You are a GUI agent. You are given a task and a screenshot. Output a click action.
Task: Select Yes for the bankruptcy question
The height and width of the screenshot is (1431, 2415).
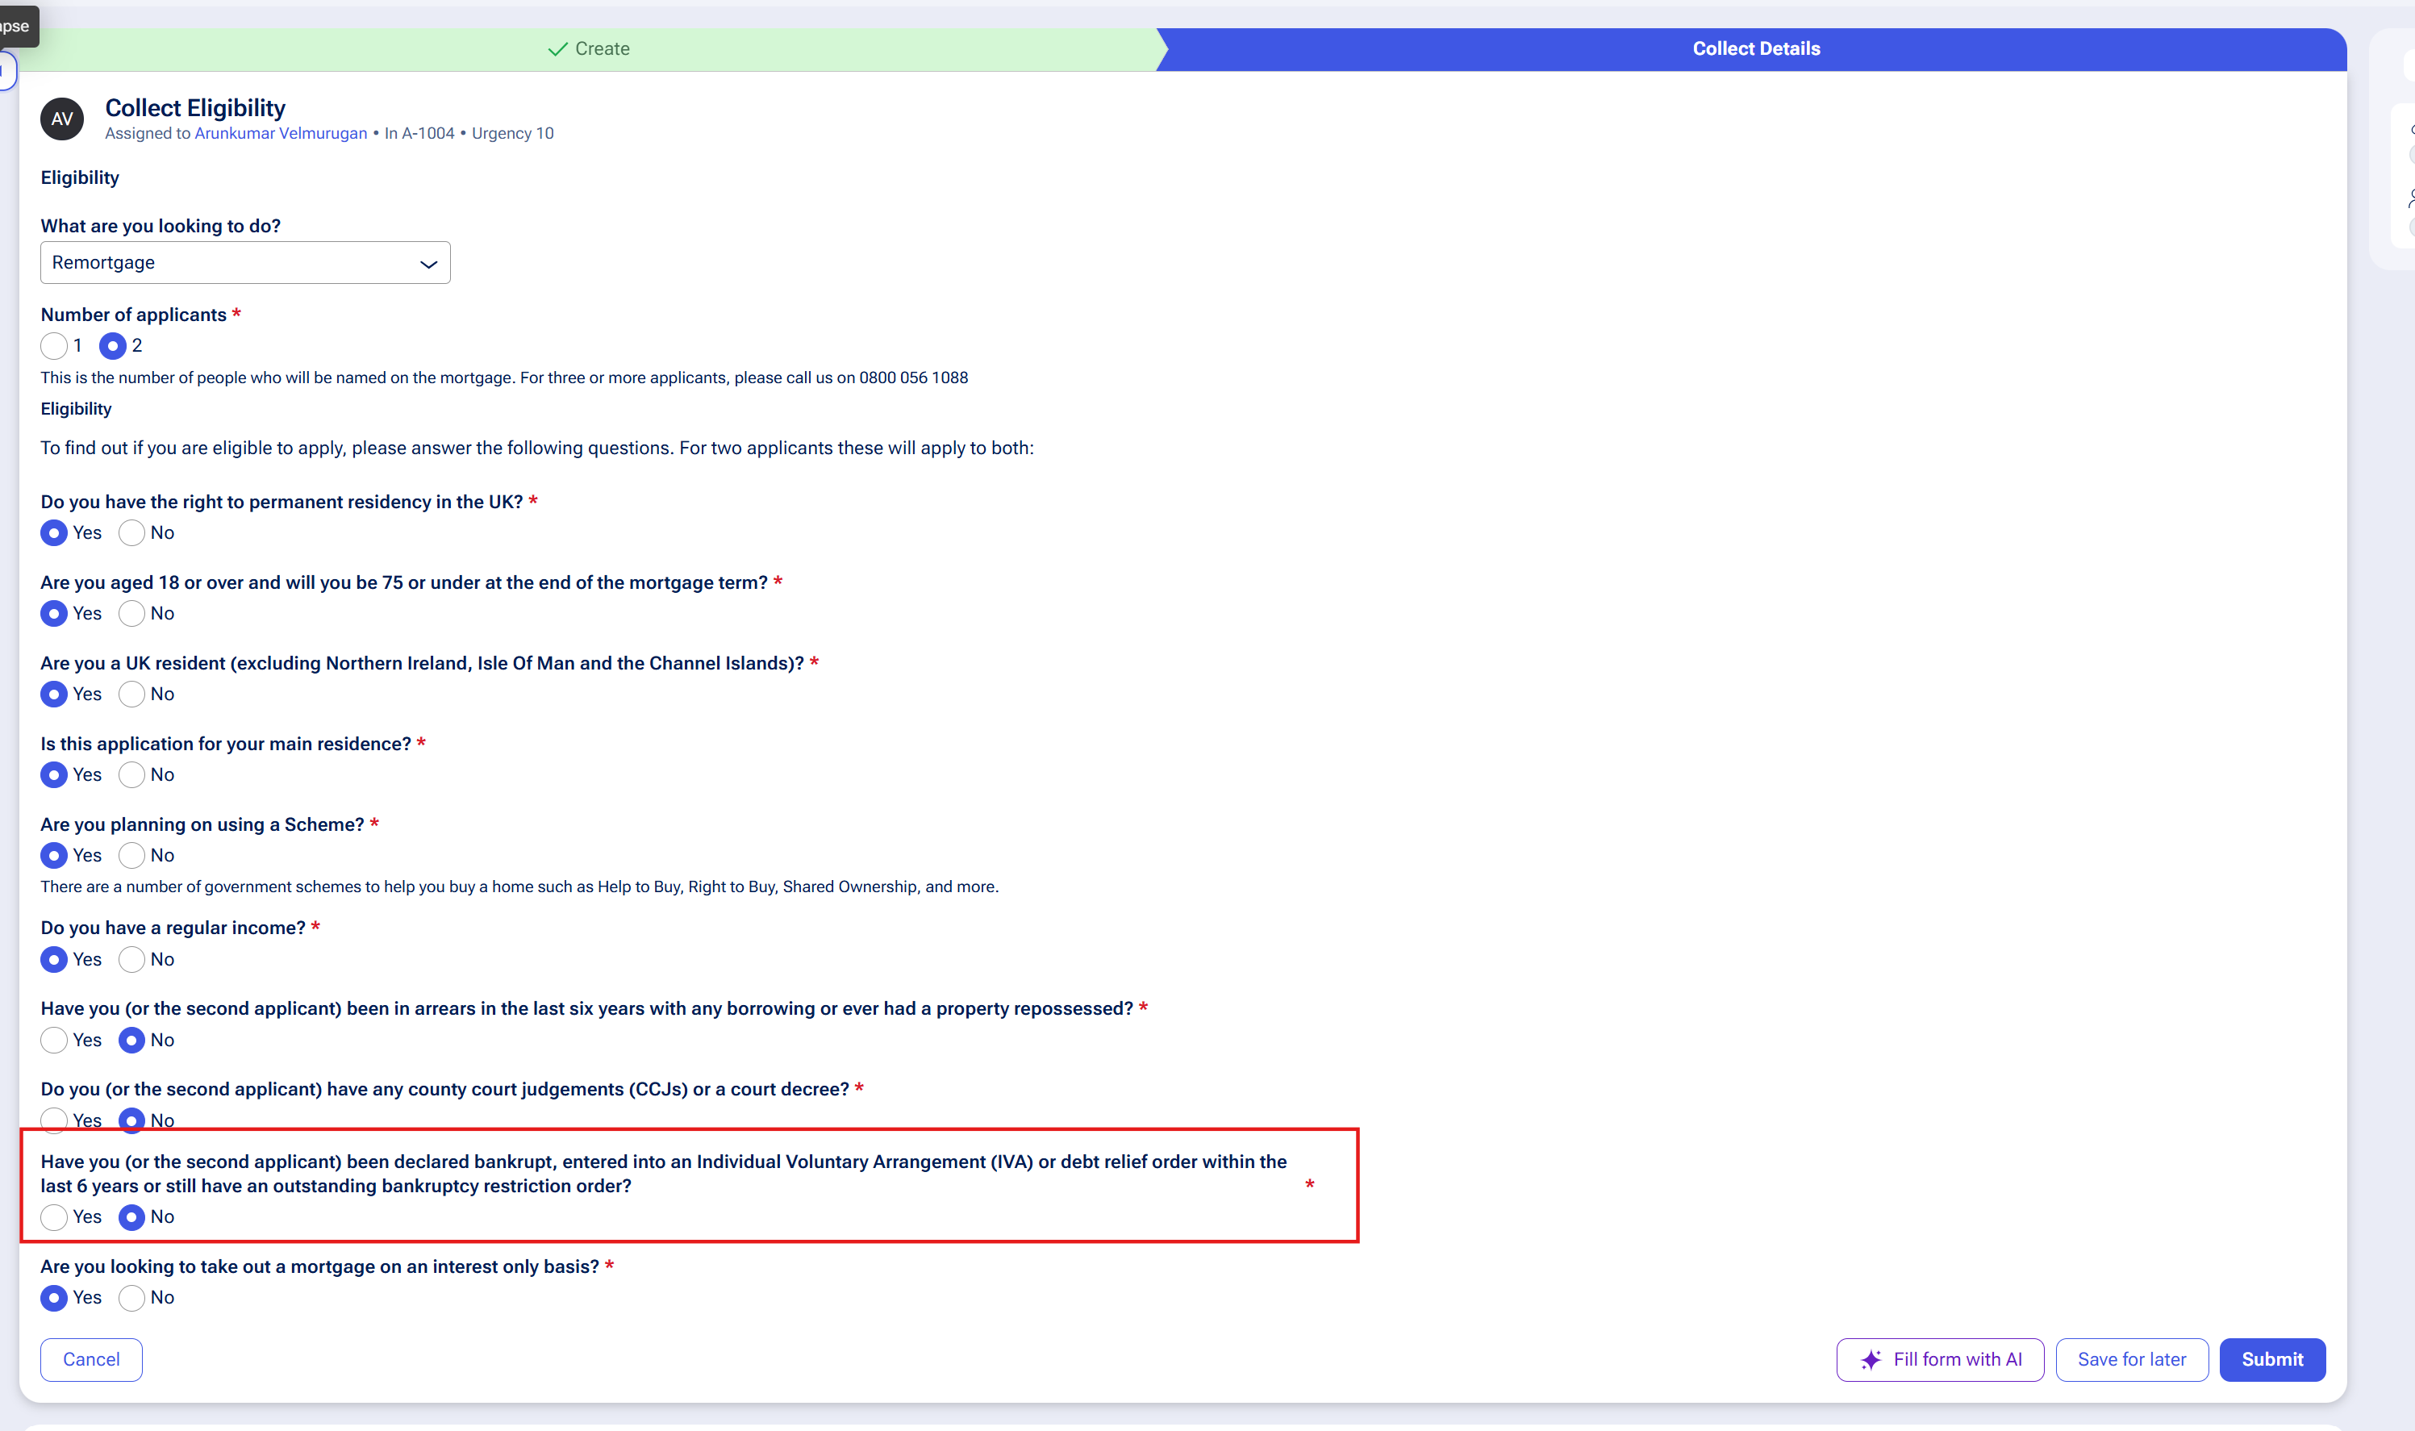pos(54,1217)
